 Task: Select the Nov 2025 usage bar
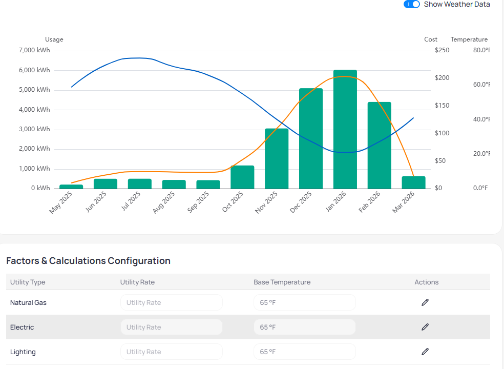coord(277,158)
